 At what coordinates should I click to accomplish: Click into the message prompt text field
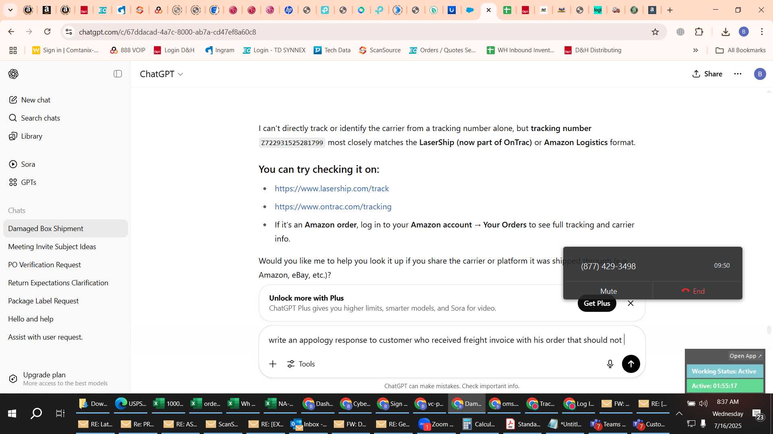451,340
